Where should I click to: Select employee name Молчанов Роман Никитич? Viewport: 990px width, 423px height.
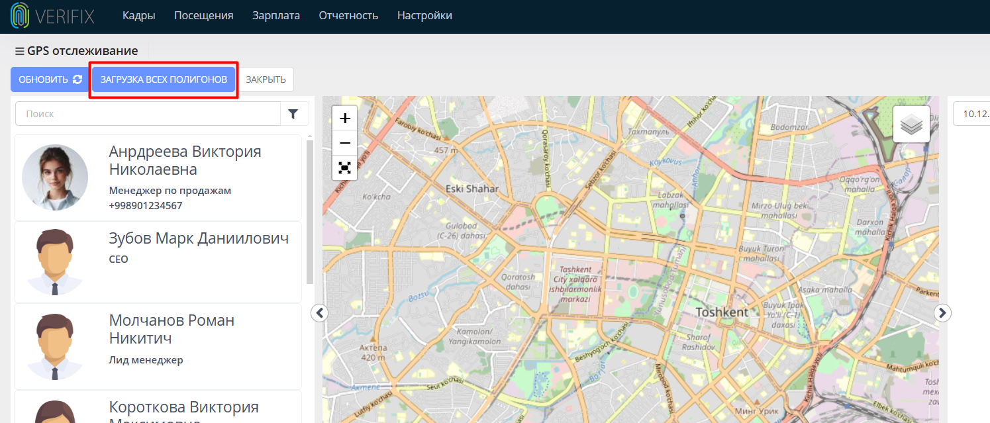[172, 329]
